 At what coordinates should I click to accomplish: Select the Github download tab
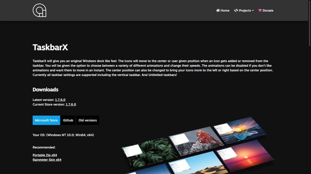click(x=68, y=120)
